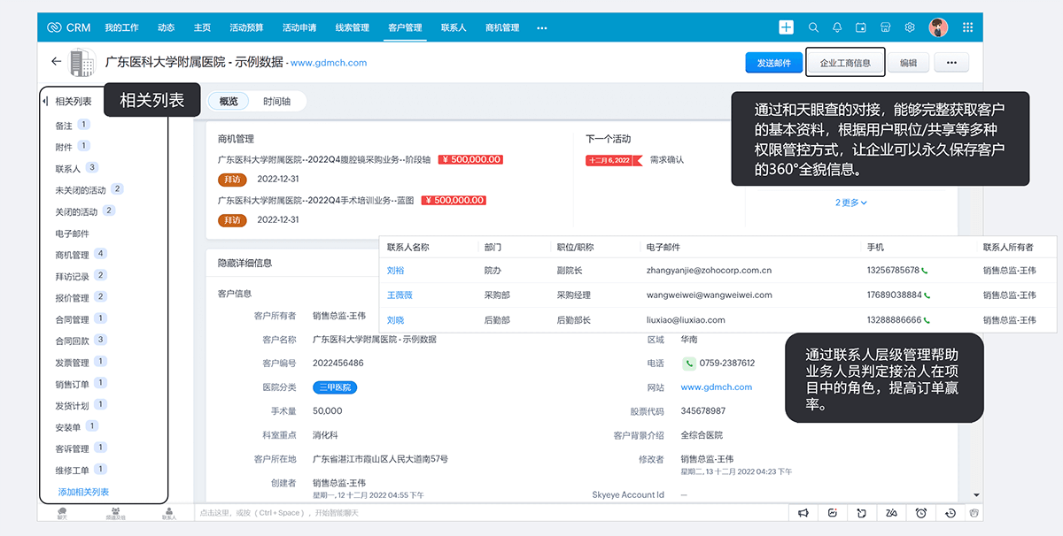Open website link www.gdmch.com in details

coord(716,387)
